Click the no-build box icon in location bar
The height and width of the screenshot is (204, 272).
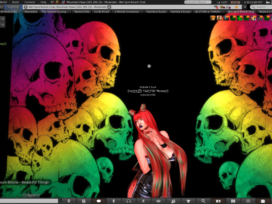click(222, 7)
